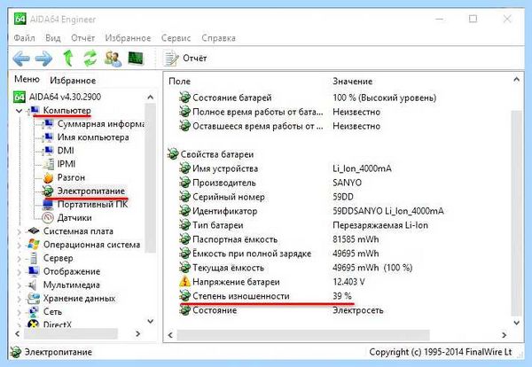Expand the Отображение tree node
Screen dimensions: 532x367
pyautogui.click(x=19, y=272)
